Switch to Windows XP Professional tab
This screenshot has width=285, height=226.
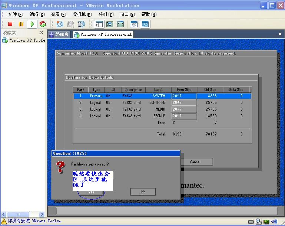tap(103, 35)
